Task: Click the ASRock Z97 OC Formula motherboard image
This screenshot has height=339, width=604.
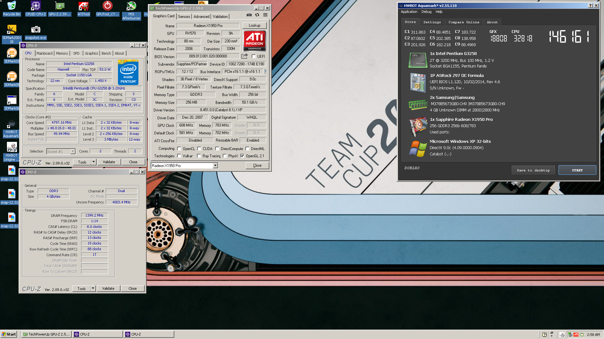Action: pos(418,82)
